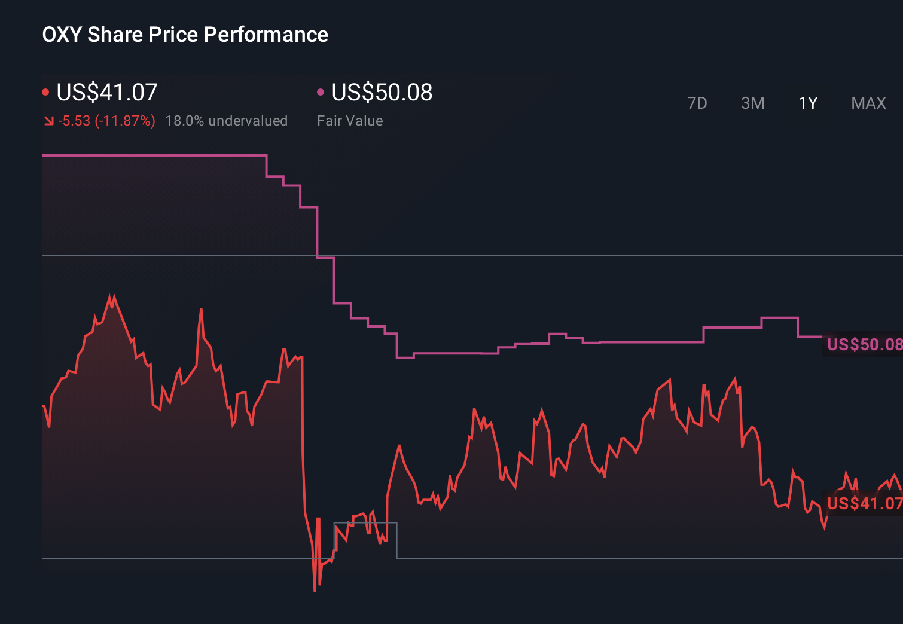Click the US$41.07 current price heading

tap(106, 93)
